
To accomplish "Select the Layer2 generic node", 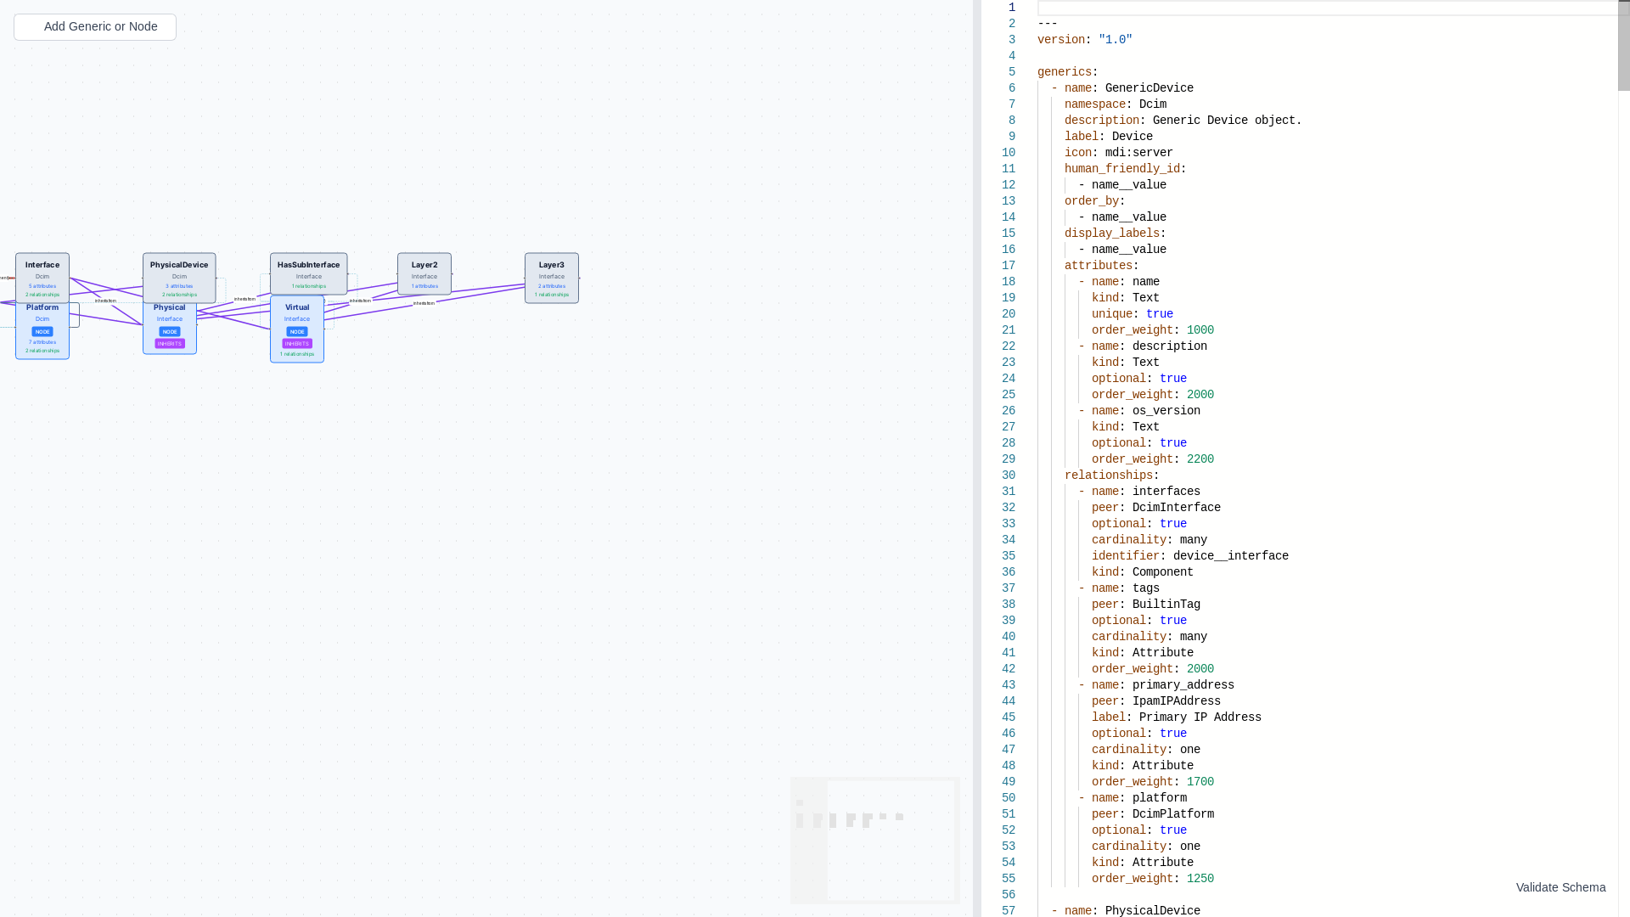I will tap(424, 273).
